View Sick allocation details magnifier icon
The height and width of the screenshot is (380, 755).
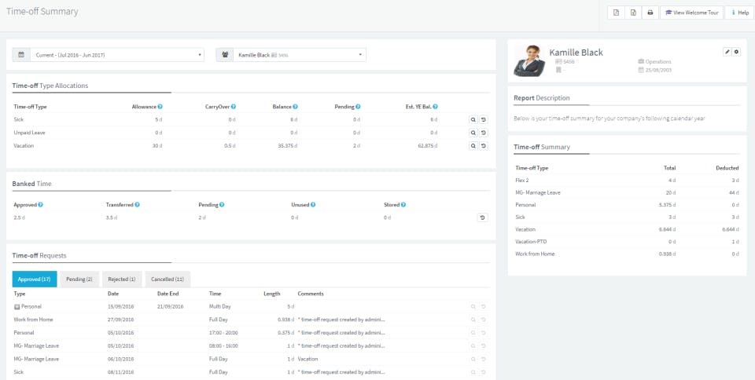(x=473, y=119)
